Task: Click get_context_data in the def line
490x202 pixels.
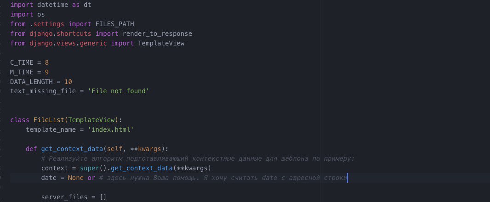Action: [x=72, y=149]
